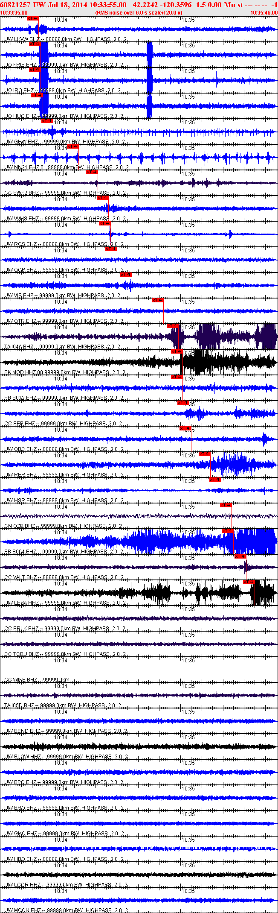Select the TA I04A BHZ station label
The height and width of the screenshot is (913, 278).
click(x=19, y=347)
